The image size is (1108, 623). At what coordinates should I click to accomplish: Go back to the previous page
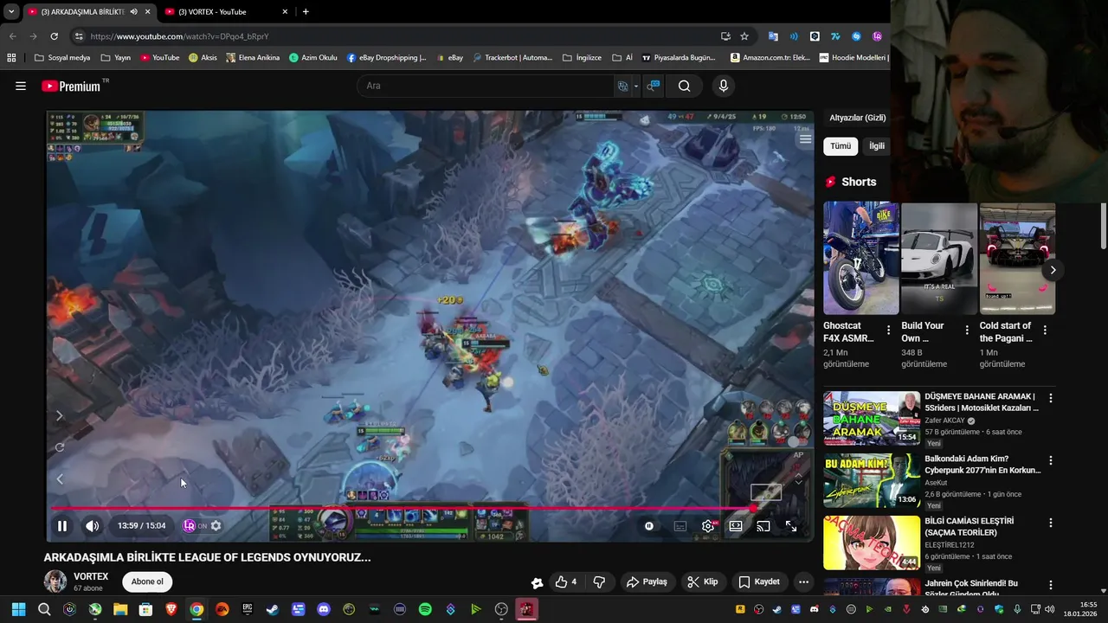tap(12, 36)
